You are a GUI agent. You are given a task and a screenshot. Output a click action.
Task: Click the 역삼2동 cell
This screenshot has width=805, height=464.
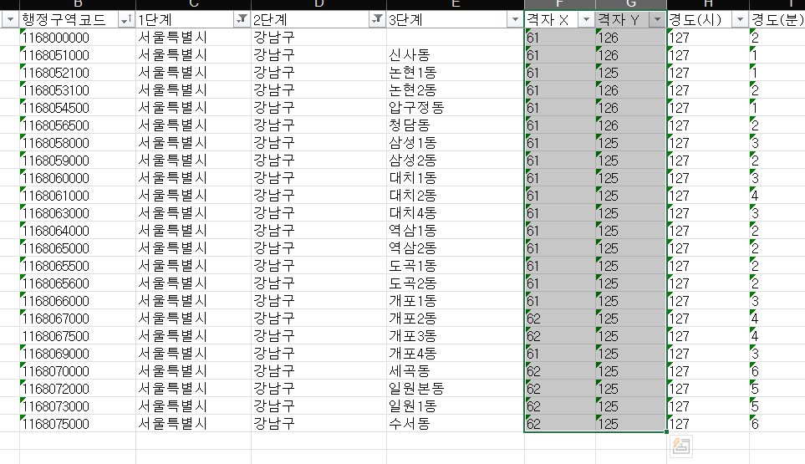point(456,248)
